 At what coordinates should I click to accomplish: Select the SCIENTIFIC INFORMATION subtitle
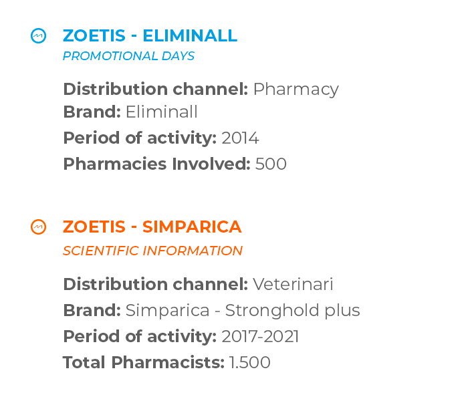(152, 251)
